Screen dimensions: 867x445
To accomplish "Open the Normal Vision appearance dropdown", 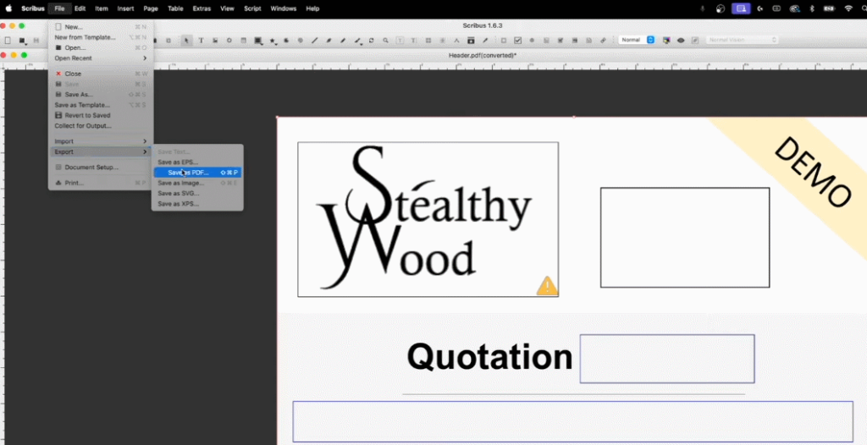I will tap(742, 40).
